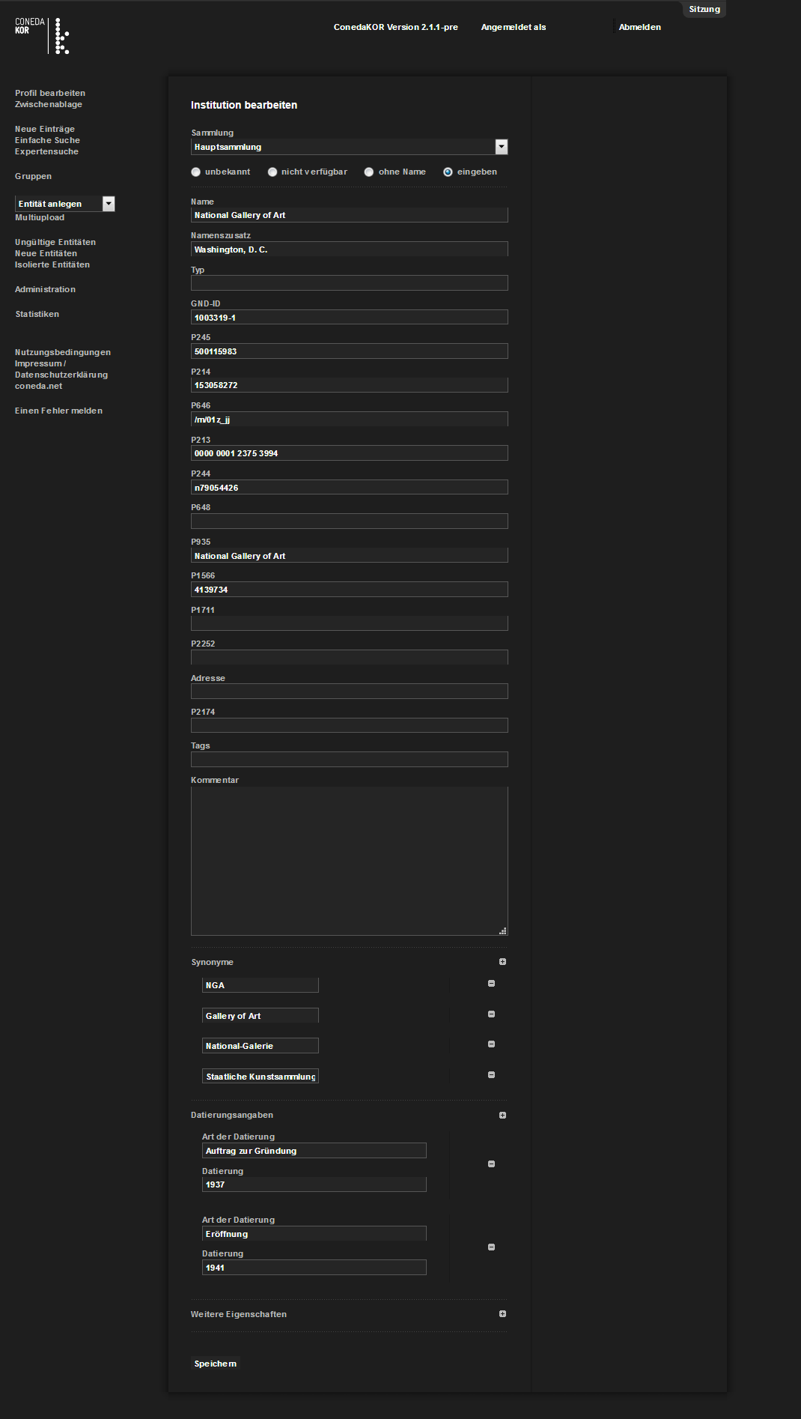Remove the Staatliche Kunstsammlung synonym
The width and height of the screenshot is (801, 1419).
[x=491, y=1075]
